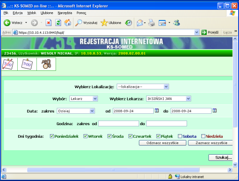Open the Wstecz back history arrow
The image size is (239, 181).
pyautogui.click(x=26, y=23)
